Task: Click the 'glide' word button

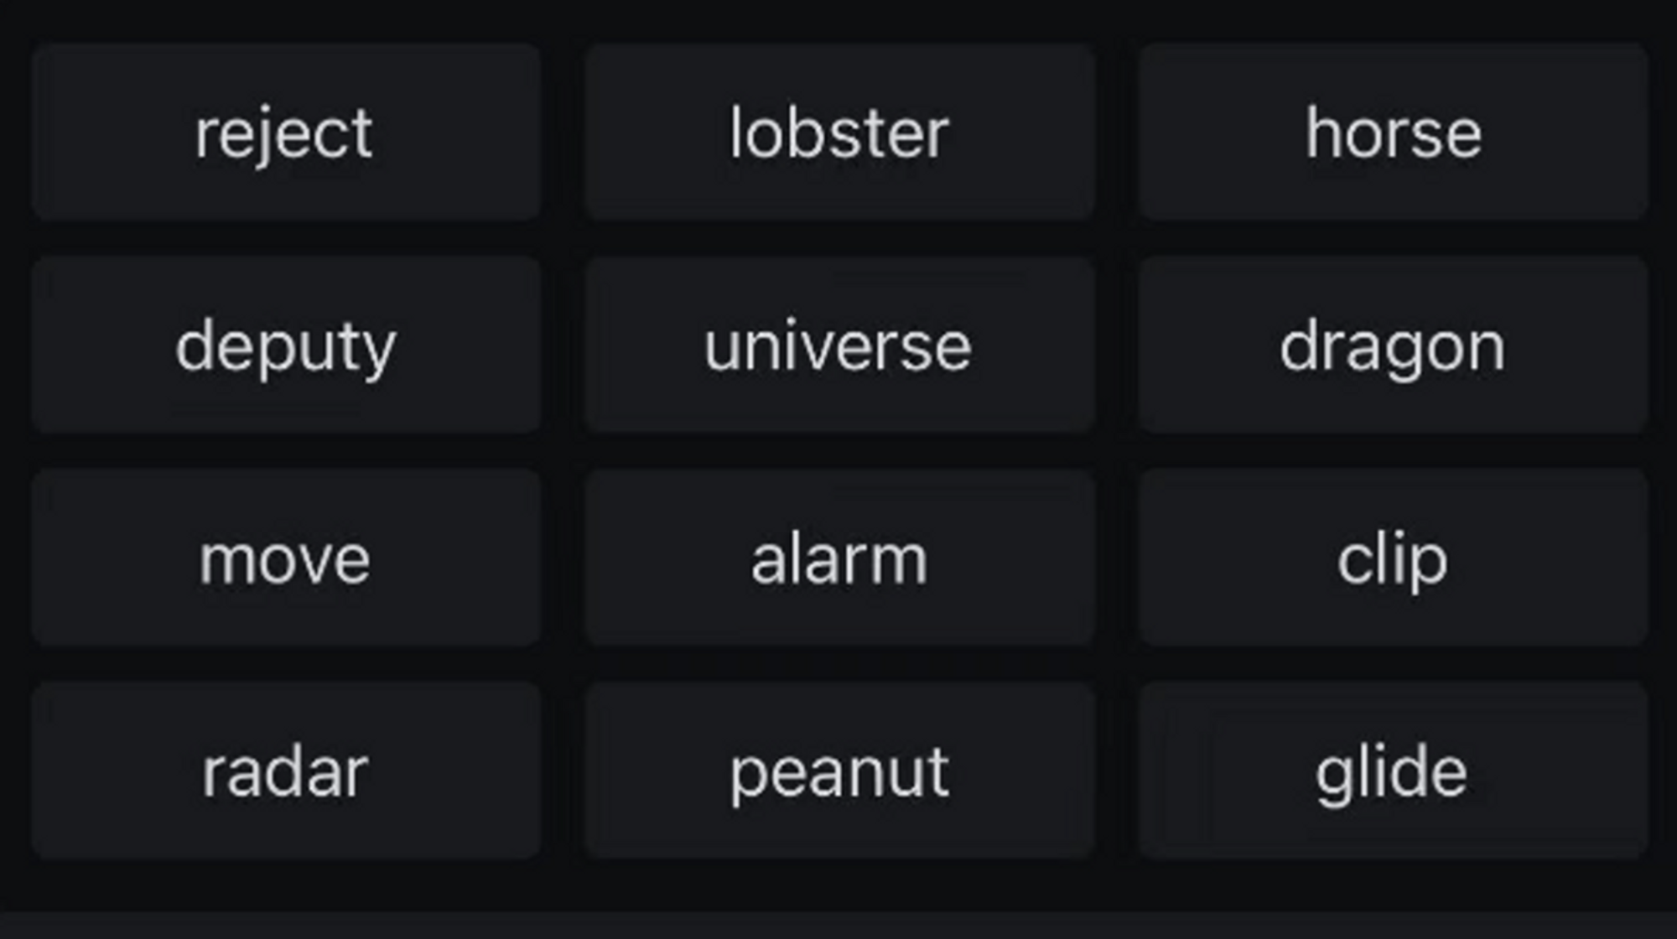Action: click(1393, 771)
